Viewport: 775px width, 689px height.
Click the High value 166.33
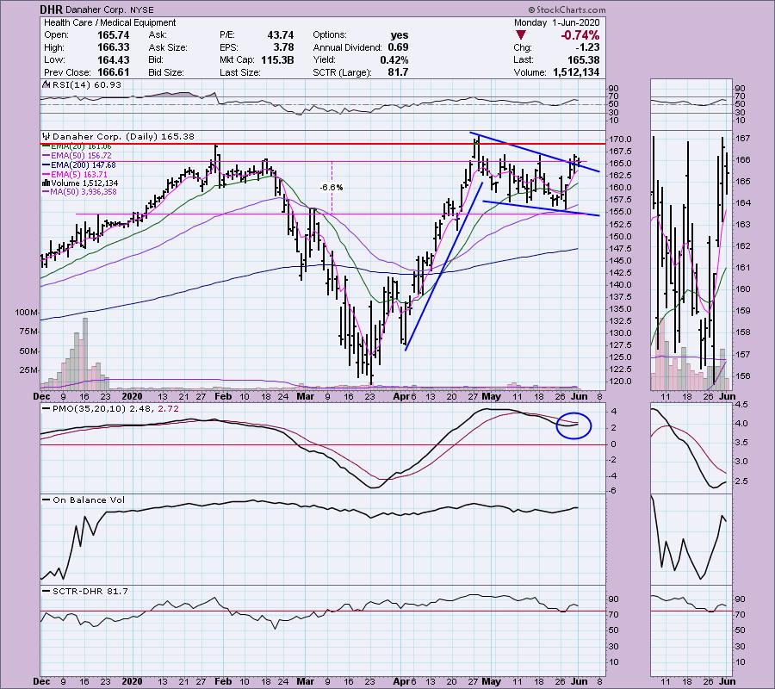(x=113, y=47)
